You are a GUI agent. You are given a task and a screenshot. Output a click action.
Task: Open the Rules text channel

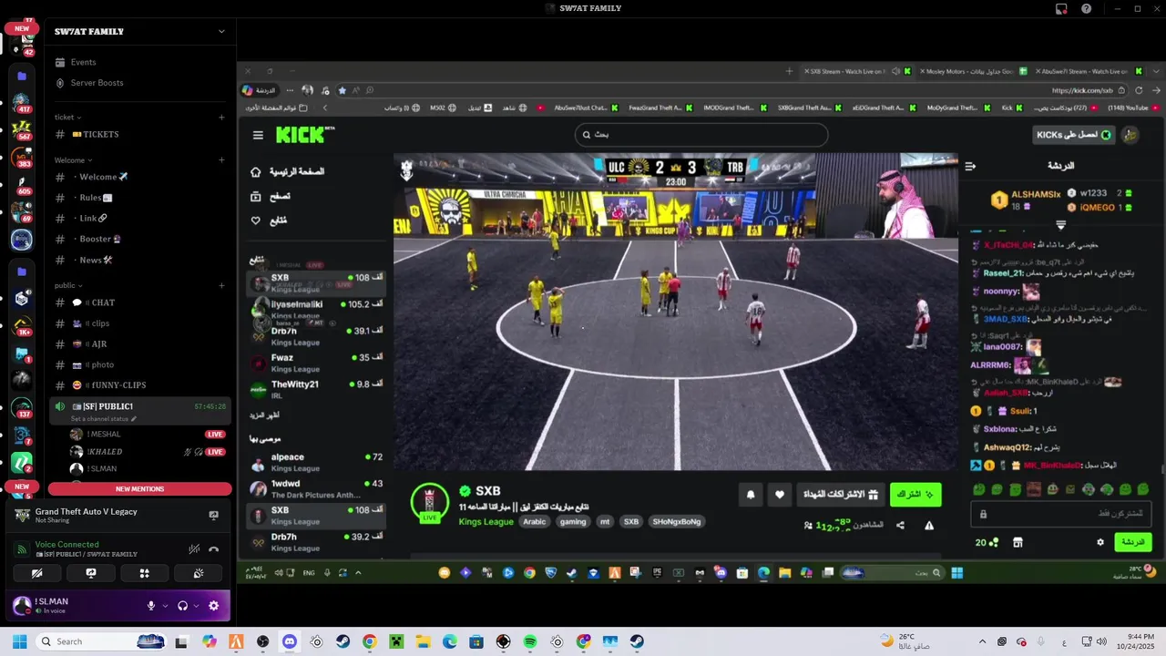click(140, 198)
